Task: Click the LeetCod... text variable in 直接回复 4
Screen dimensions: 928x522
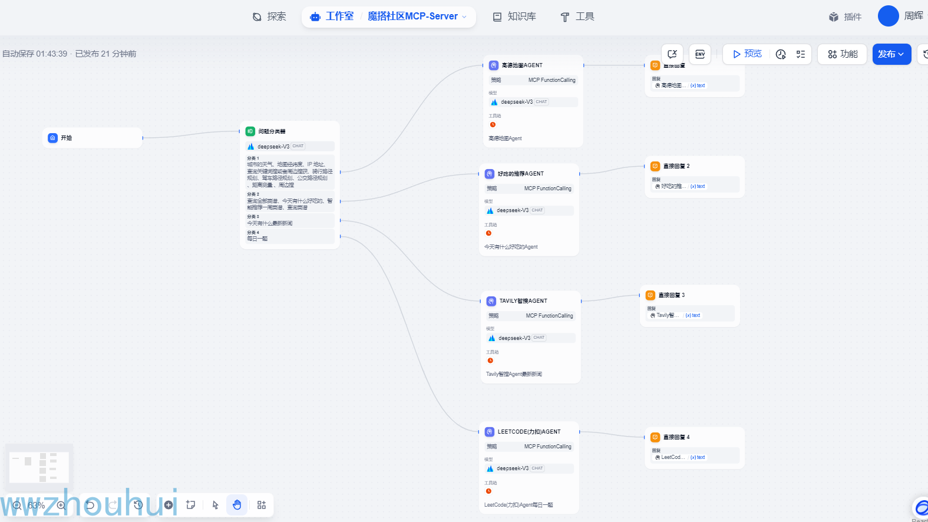Action: (x=680, y=457)
